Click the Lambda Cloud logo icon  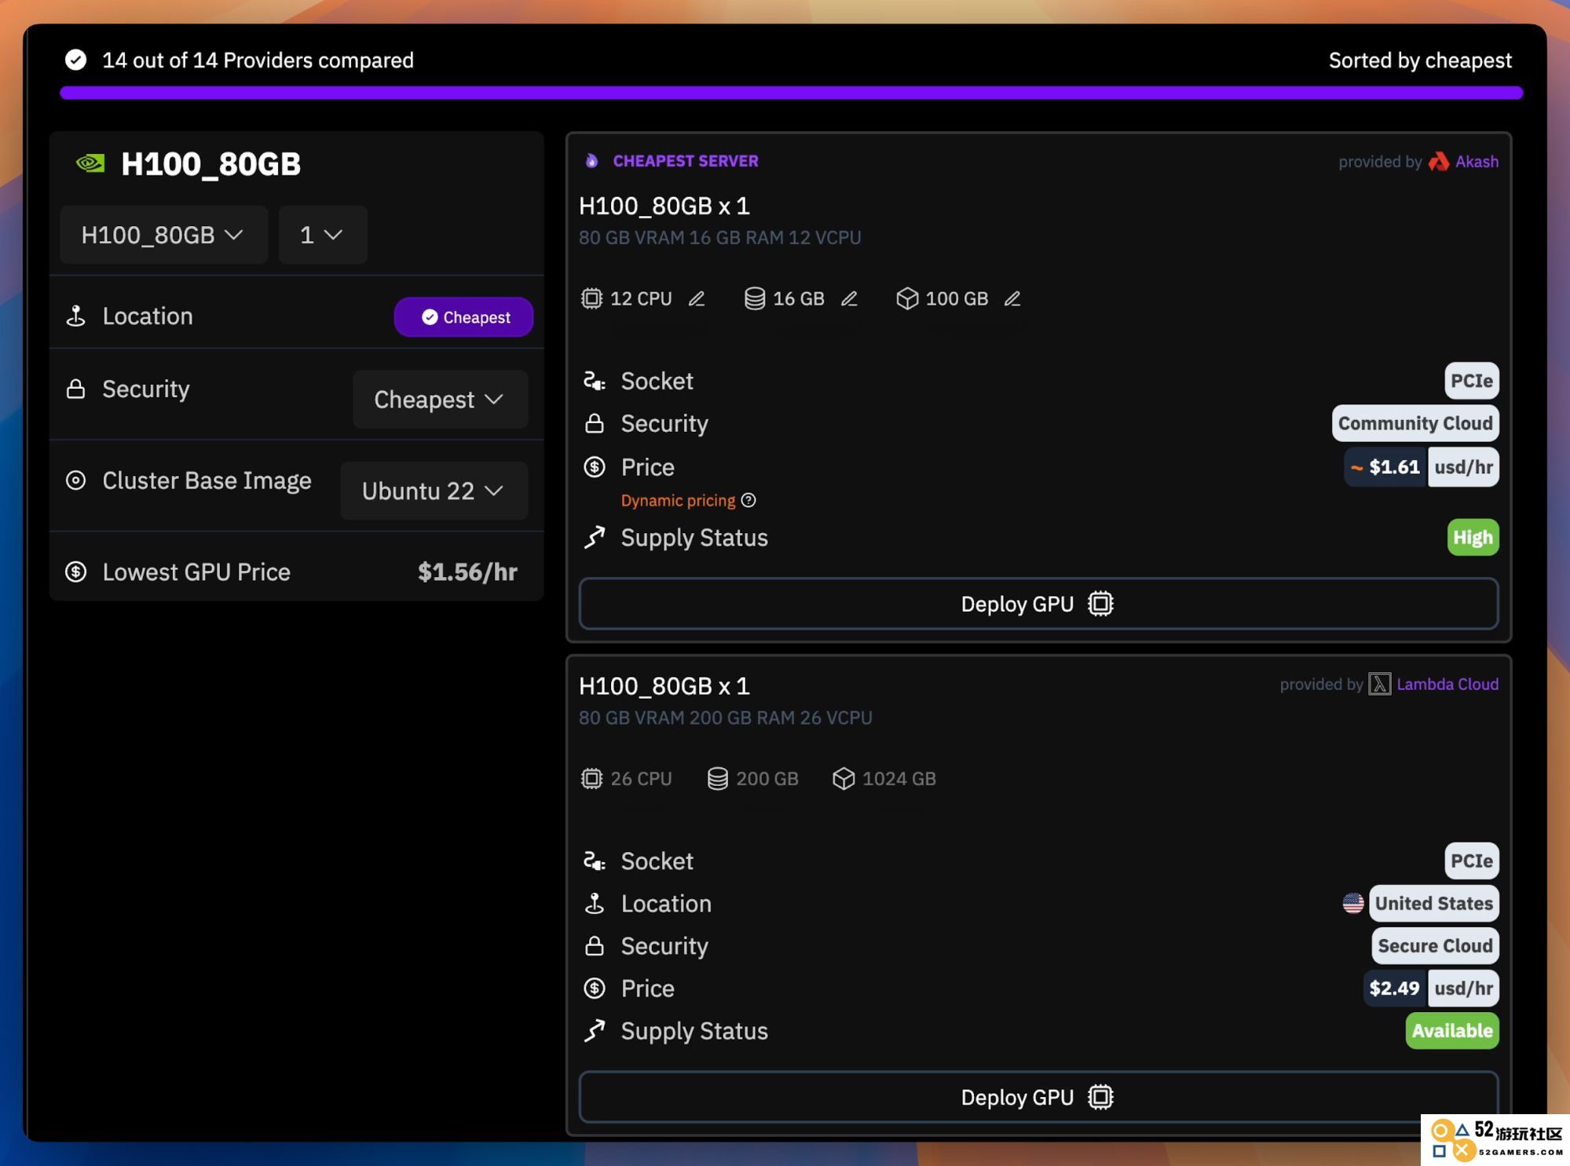pos(1379,684)
